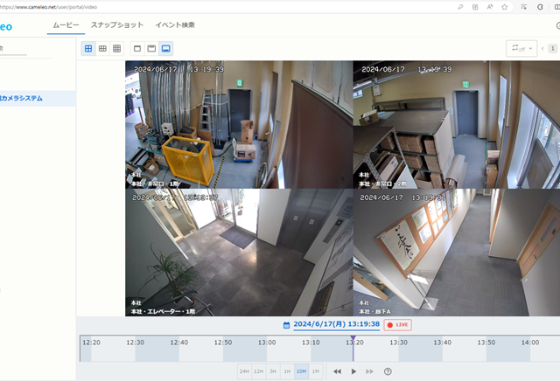Switch to the 3x3 grid layout

pyautogui.click(x=102, y=49)
